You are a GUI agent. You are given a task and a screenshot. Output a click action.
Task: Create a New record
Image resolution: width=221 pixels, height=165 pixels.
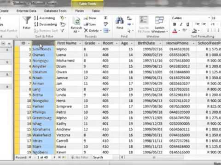point(90,18)
